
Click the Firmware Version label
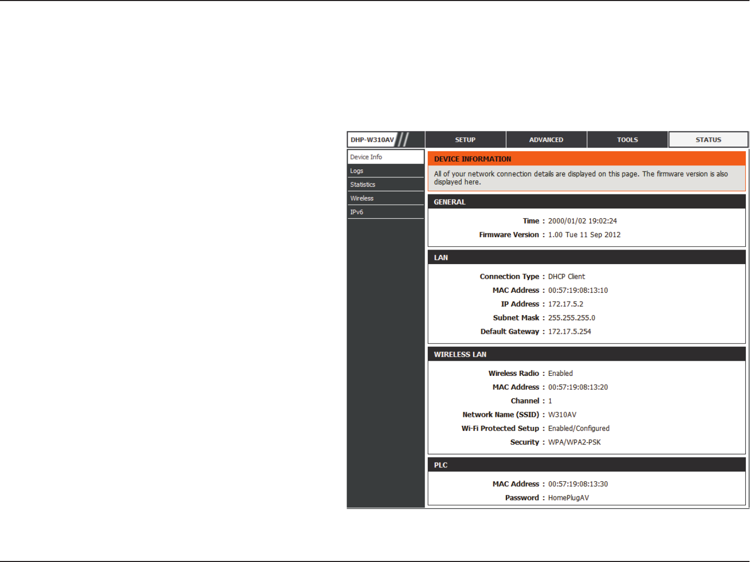click(509, 235)
